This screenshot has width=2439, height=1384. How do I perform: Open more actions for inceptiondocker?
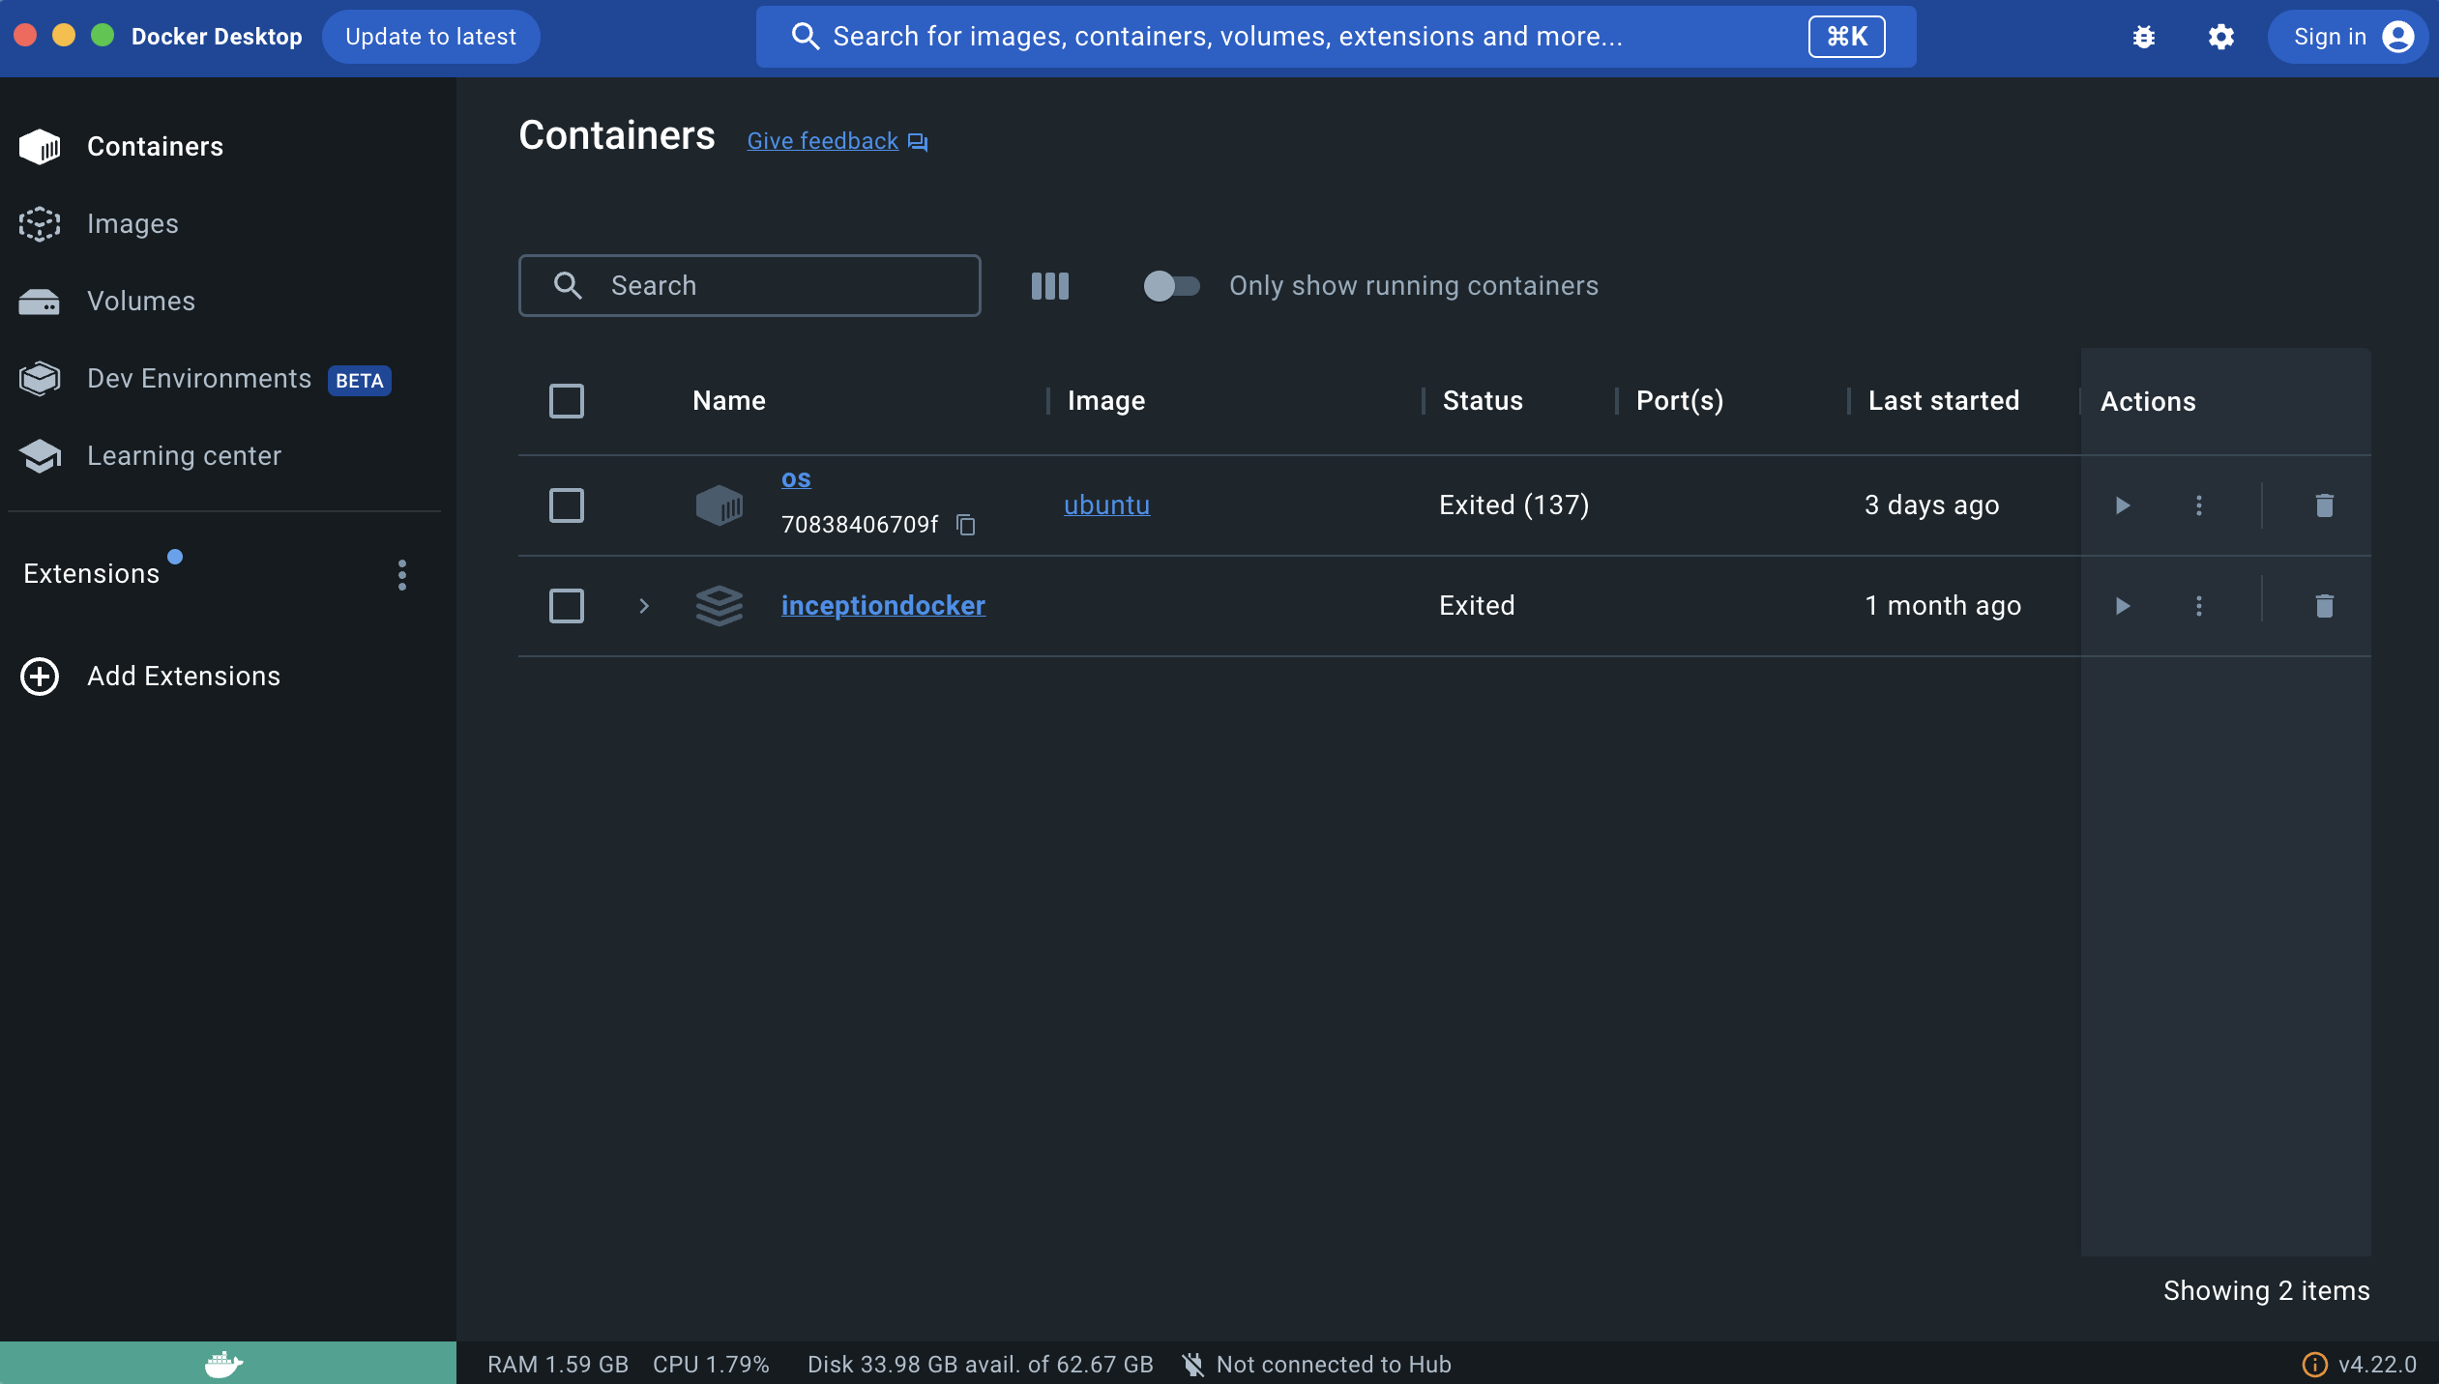click(2199, 606)
